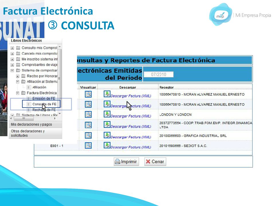Viewport: 275px width, 206px height.
Task: View invoice for GRAFICA INDUSTRIAL SRL
Action: (88, 135)
